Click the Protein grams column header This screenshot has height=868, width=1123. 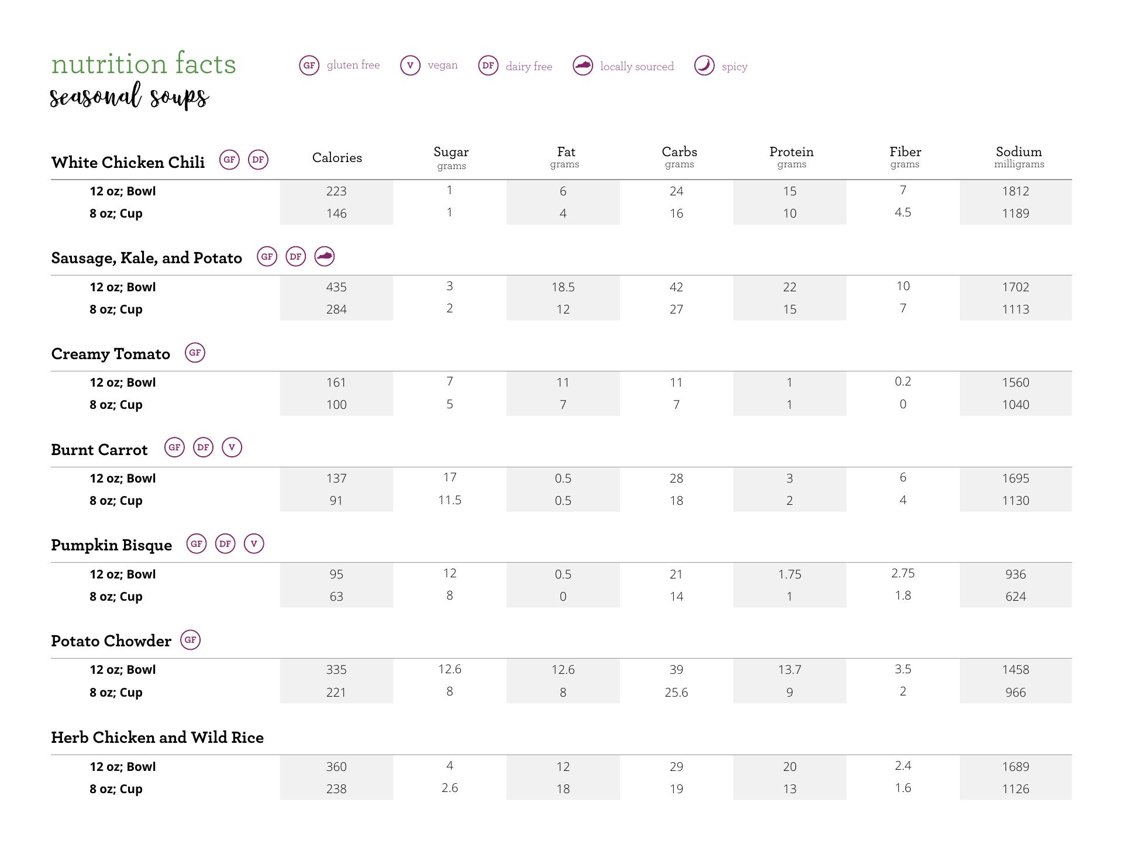[791, 157]
